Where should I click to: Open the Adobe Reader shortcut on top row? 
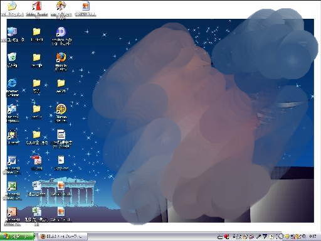coord(37,6)
